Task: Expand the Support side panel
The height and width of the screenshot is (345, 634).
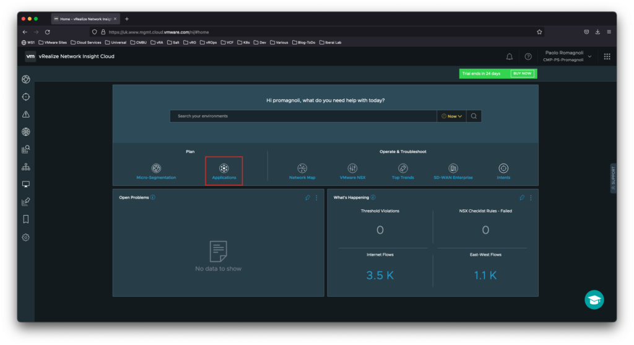Action: click(x=614, y=178)
